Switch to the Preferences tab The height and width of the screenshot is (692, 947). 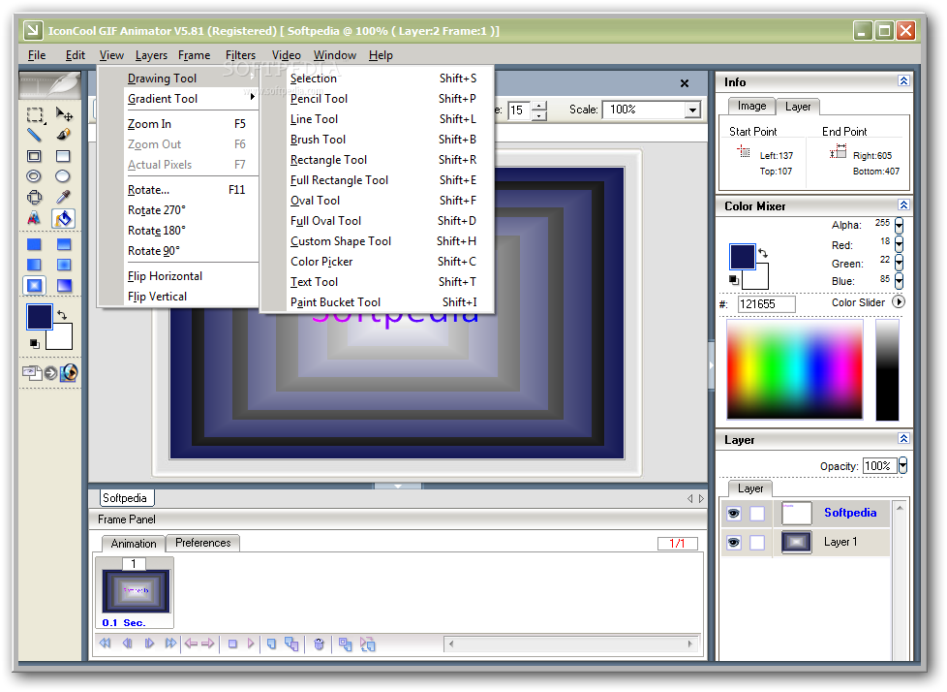[x=203, y=543]
